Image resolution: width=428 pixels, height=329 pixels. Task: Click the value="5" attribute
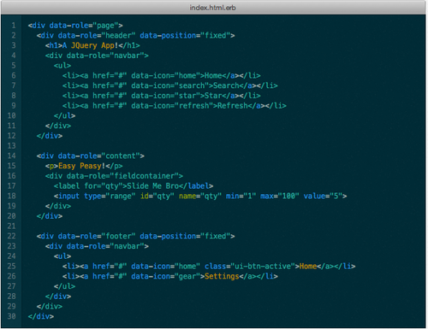pyautogui.click(x=323, y=196)
